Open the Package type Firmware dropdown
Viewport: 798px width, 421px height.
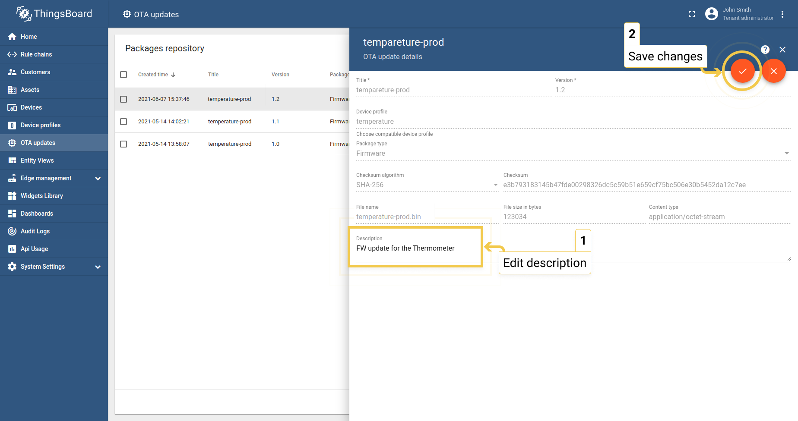(x=573, y=154)
